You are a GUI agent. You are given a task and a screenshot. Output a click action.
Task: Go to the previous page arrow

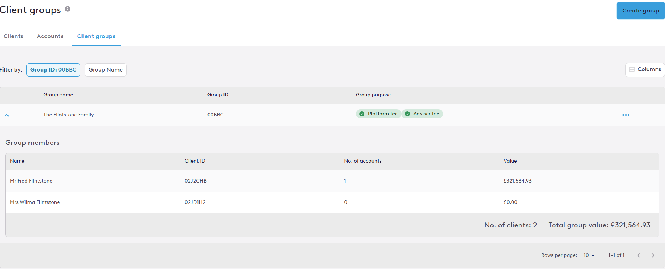(x=639, y=255)
